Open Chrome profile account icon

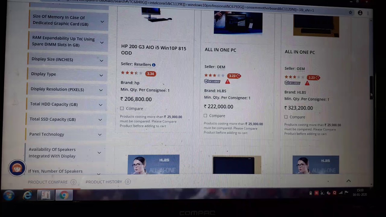(360, 13)
